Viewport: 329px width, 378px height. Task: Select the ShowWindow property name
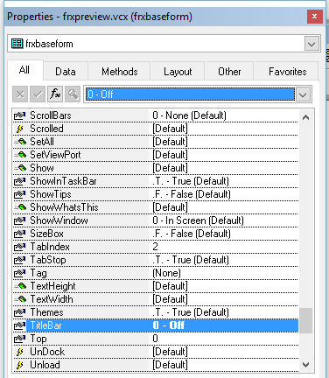[x=59, y=220]
